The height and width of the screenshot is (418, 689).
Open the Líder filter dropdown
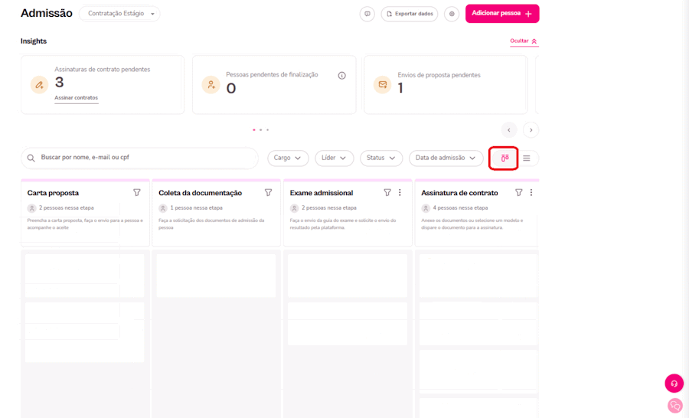334,158
